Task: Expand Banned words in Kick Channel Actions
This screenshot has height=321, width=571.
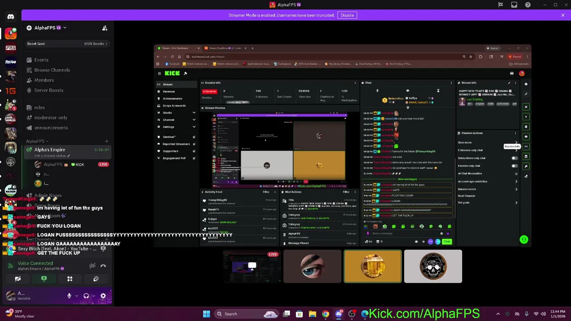Action: coord(516,189)
